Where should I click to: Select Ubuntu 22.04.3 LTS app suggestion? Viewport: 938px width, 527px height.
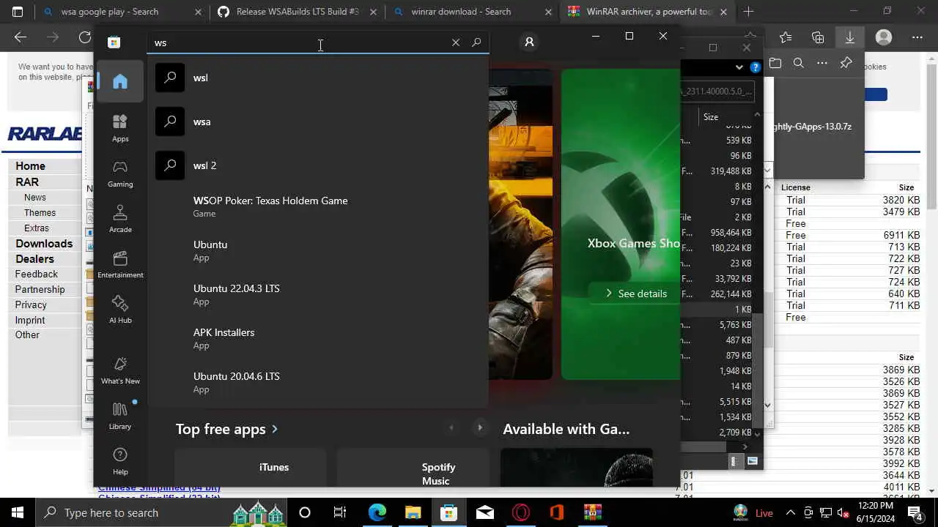pos(318,294)
